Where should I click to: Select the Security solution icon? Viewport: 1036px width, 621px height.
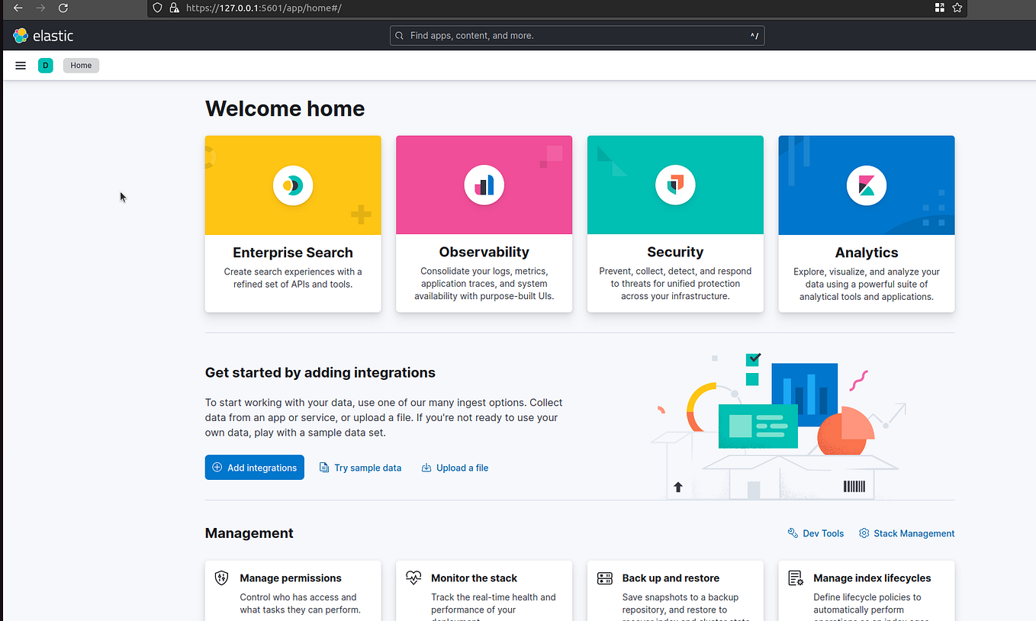point(674,185)
